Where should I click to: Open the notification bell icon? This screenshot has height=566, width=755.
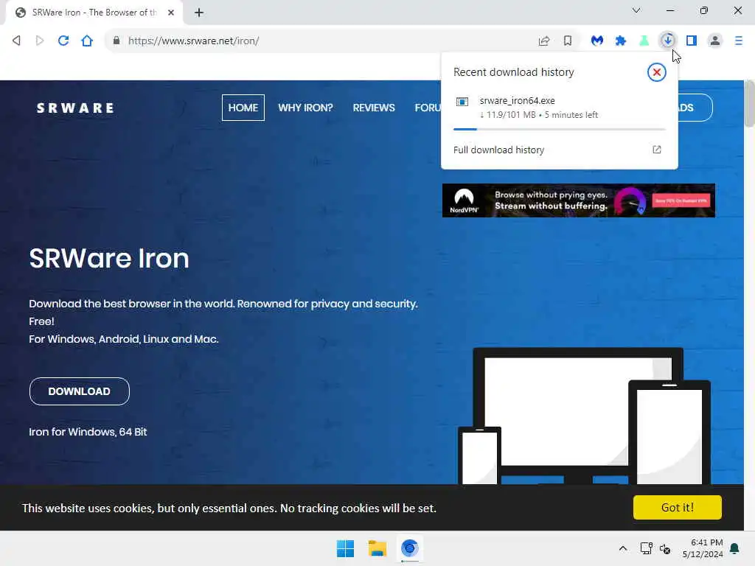click(735, 548)
